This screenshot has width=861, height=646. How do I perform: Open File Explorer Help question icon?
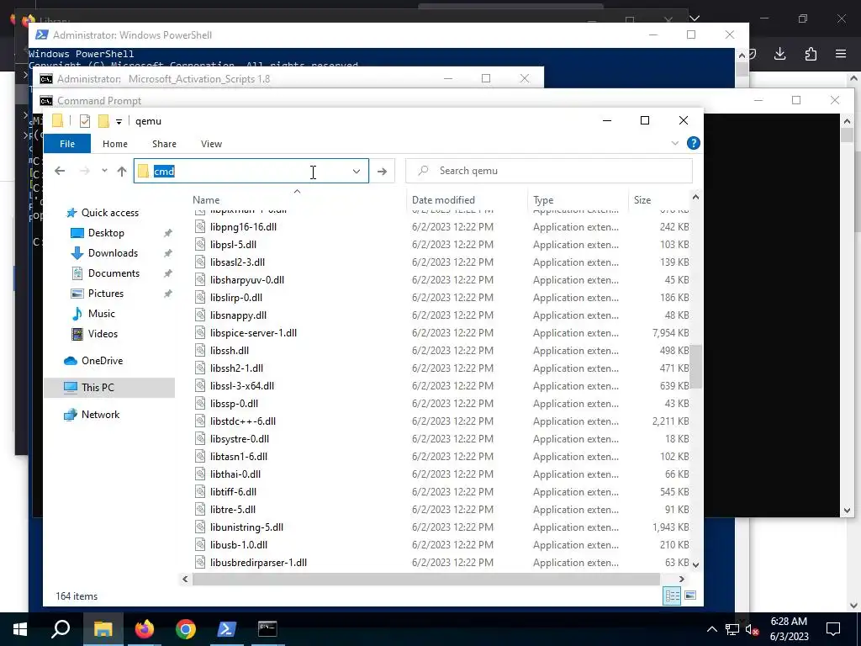click(693, 143)
